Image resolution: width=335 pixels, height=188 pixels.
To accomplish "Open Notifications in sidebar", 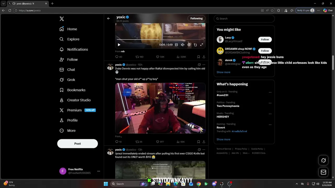I will coord(74,49).
